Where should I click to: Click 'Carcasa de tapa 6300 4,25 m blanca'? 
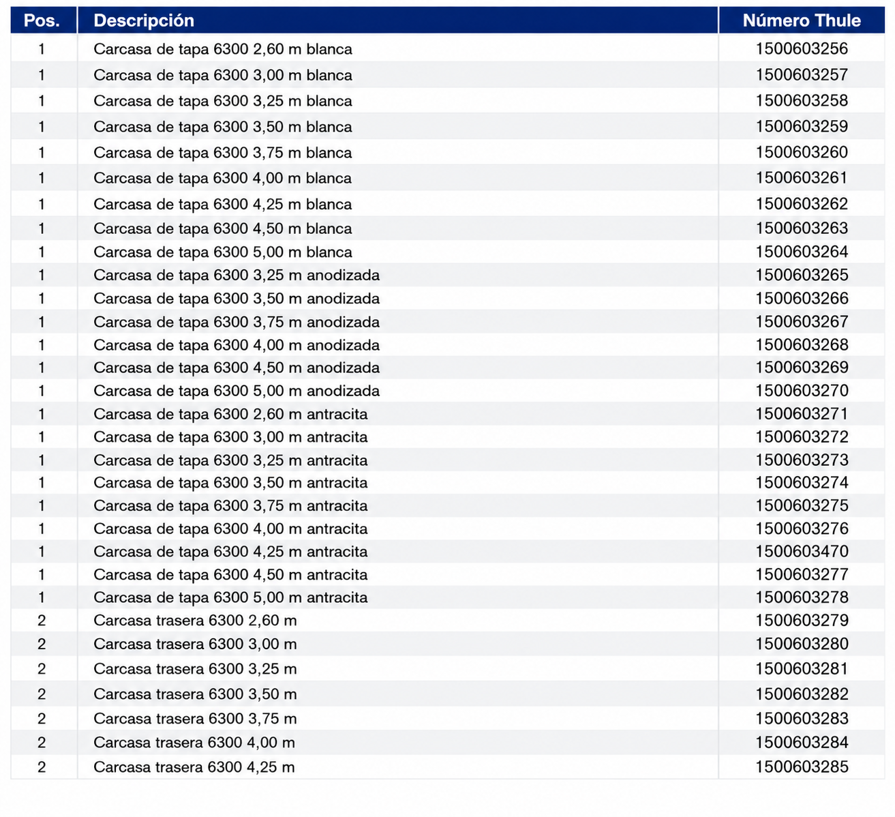pos(223,204)
